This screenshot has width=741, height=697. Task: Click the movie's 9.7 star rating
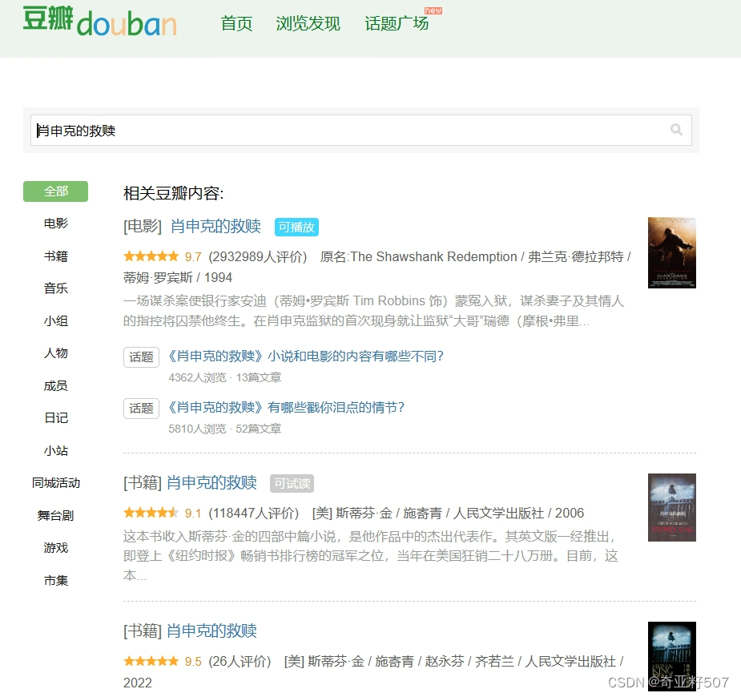(x=163, y=256)
